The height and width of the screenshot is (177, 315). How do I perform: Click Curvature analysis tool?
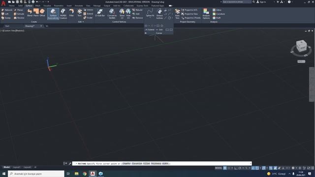219,14
